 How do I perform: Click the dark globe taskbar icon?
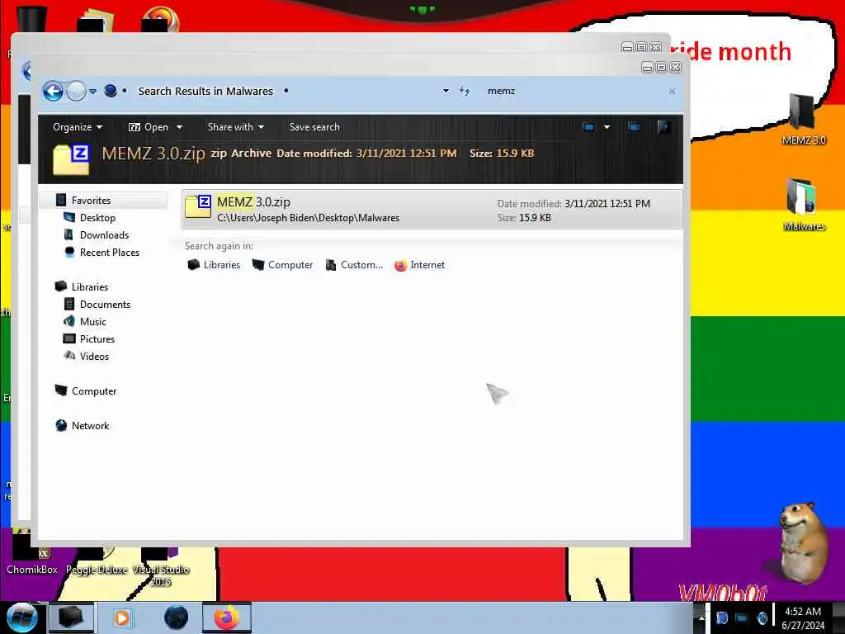click(x=176, y=617)
